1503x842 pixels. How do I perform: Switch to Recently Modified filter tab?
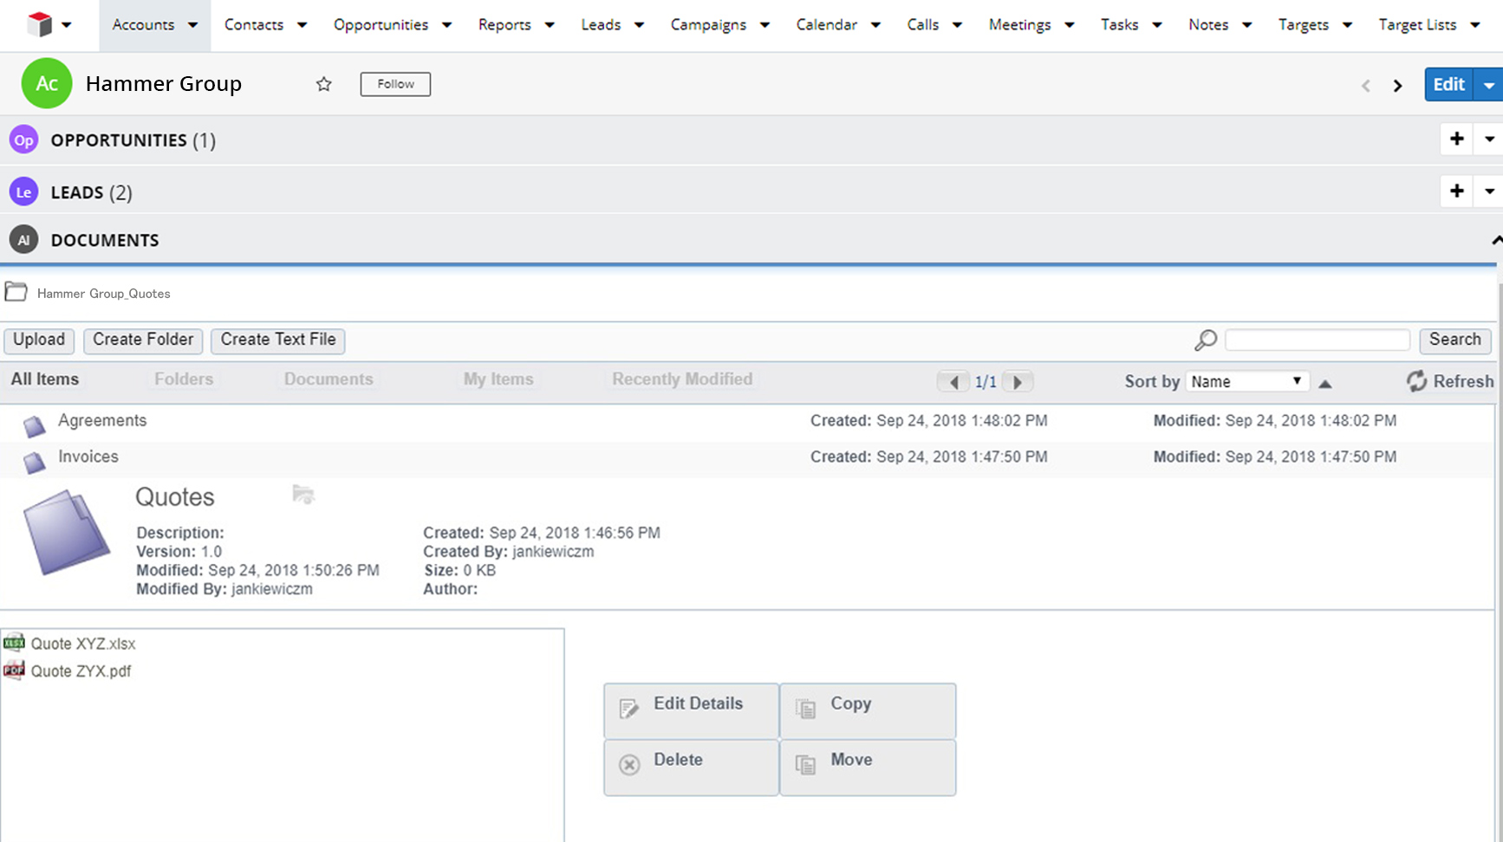pos(682,379)
